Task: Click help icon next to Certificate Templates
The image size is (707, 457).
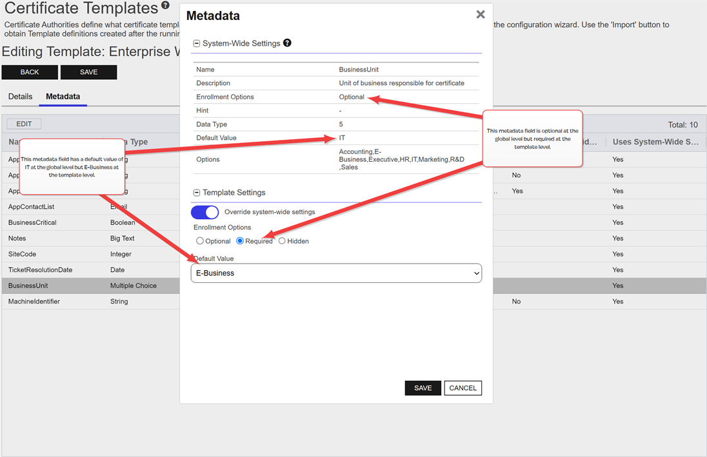Action: point(165,6)
